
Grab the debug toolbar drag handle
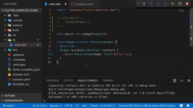[x=138, y=4]
